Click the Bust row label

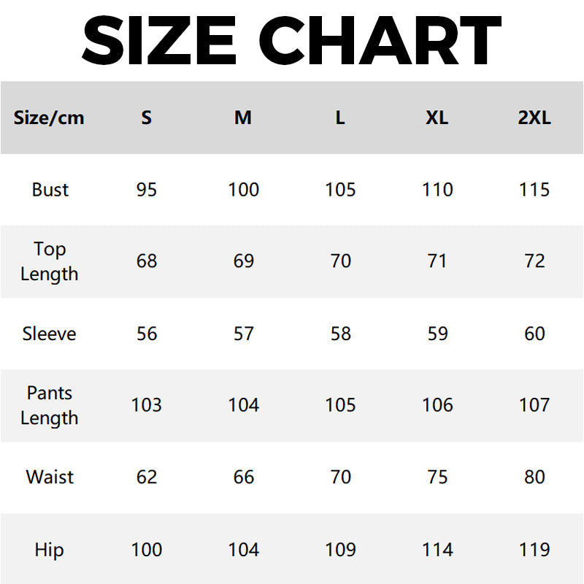coord(50,190)
